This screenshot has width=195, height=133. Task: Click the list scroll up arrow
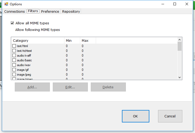[x=179, y=40]
